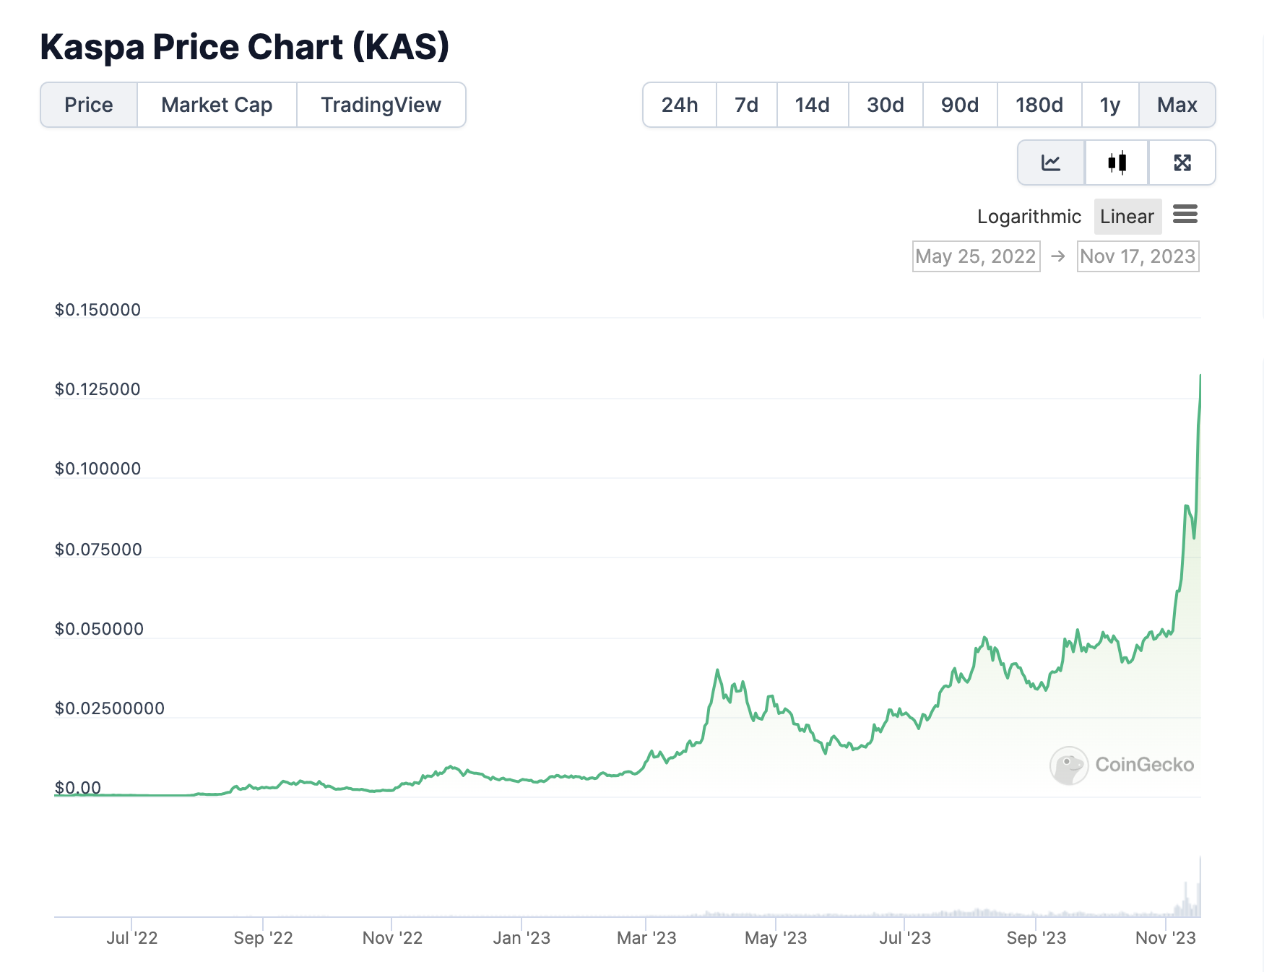Viewport: 1264px width, 972px height.
Task: Select 24h time range
Action: 680,105
